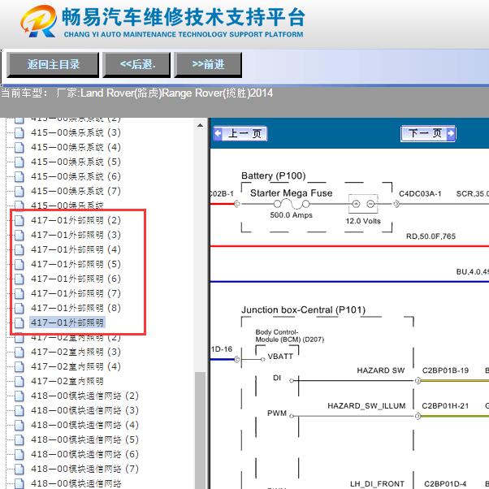
Task: Click document icon beside 418—00模块通信网络 (4)
Action: [x=19, y=426]
